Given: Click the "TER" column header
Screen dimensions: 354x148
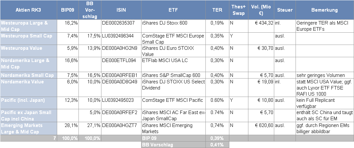Looking at the screenshot, I should [x=217, y=10].
